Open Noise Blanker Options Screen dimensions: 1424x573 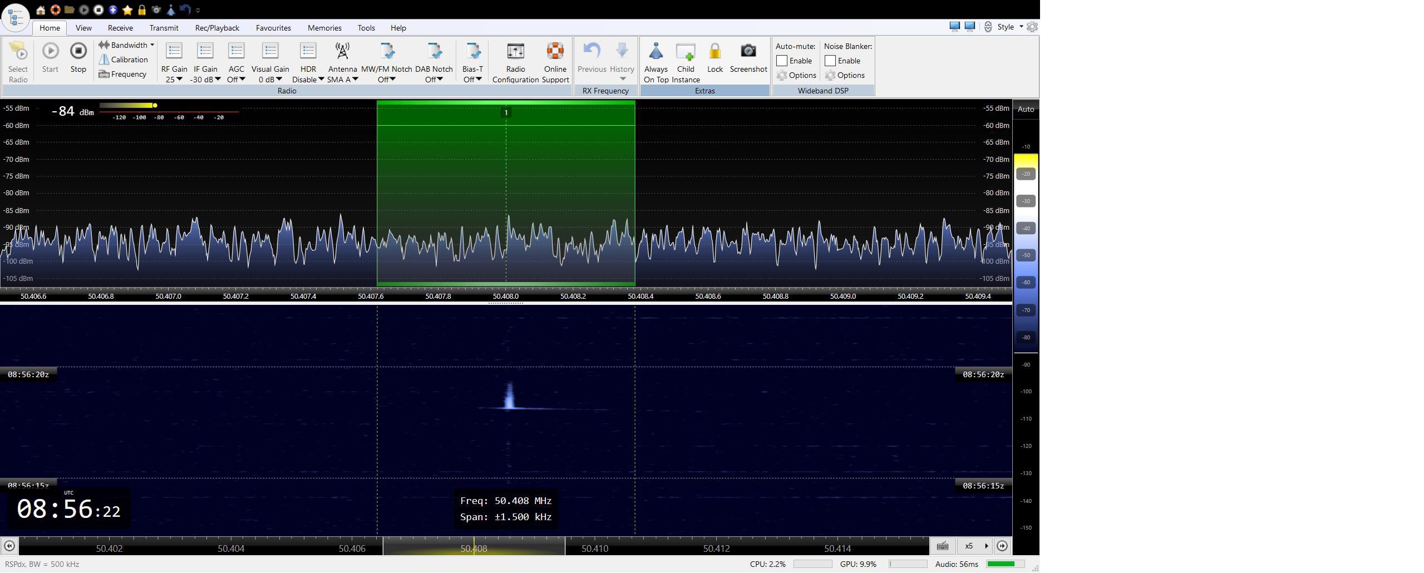pos(845,76)
